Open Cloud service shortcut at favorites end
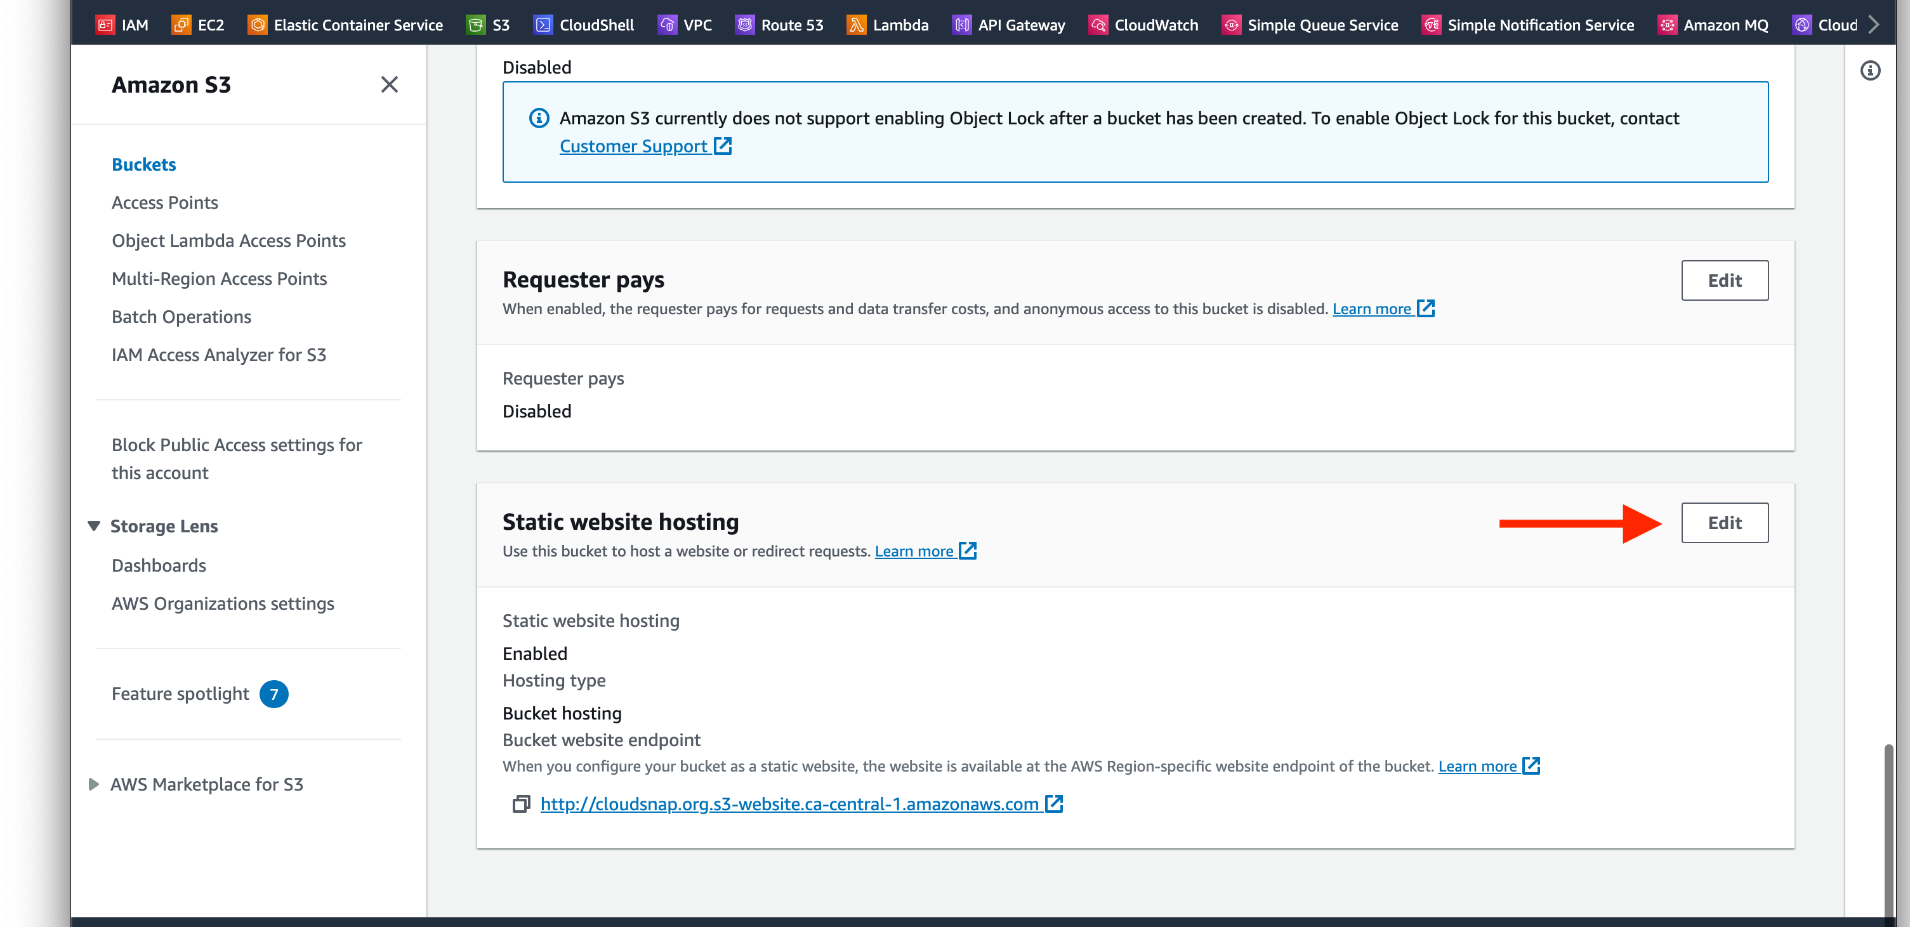 [x=1825, y=25]
